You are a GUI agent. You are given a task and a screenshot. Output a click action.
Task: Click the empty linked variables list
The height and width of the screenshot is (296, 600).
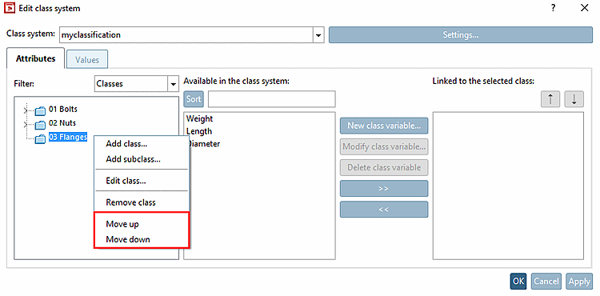coord(508,186)
